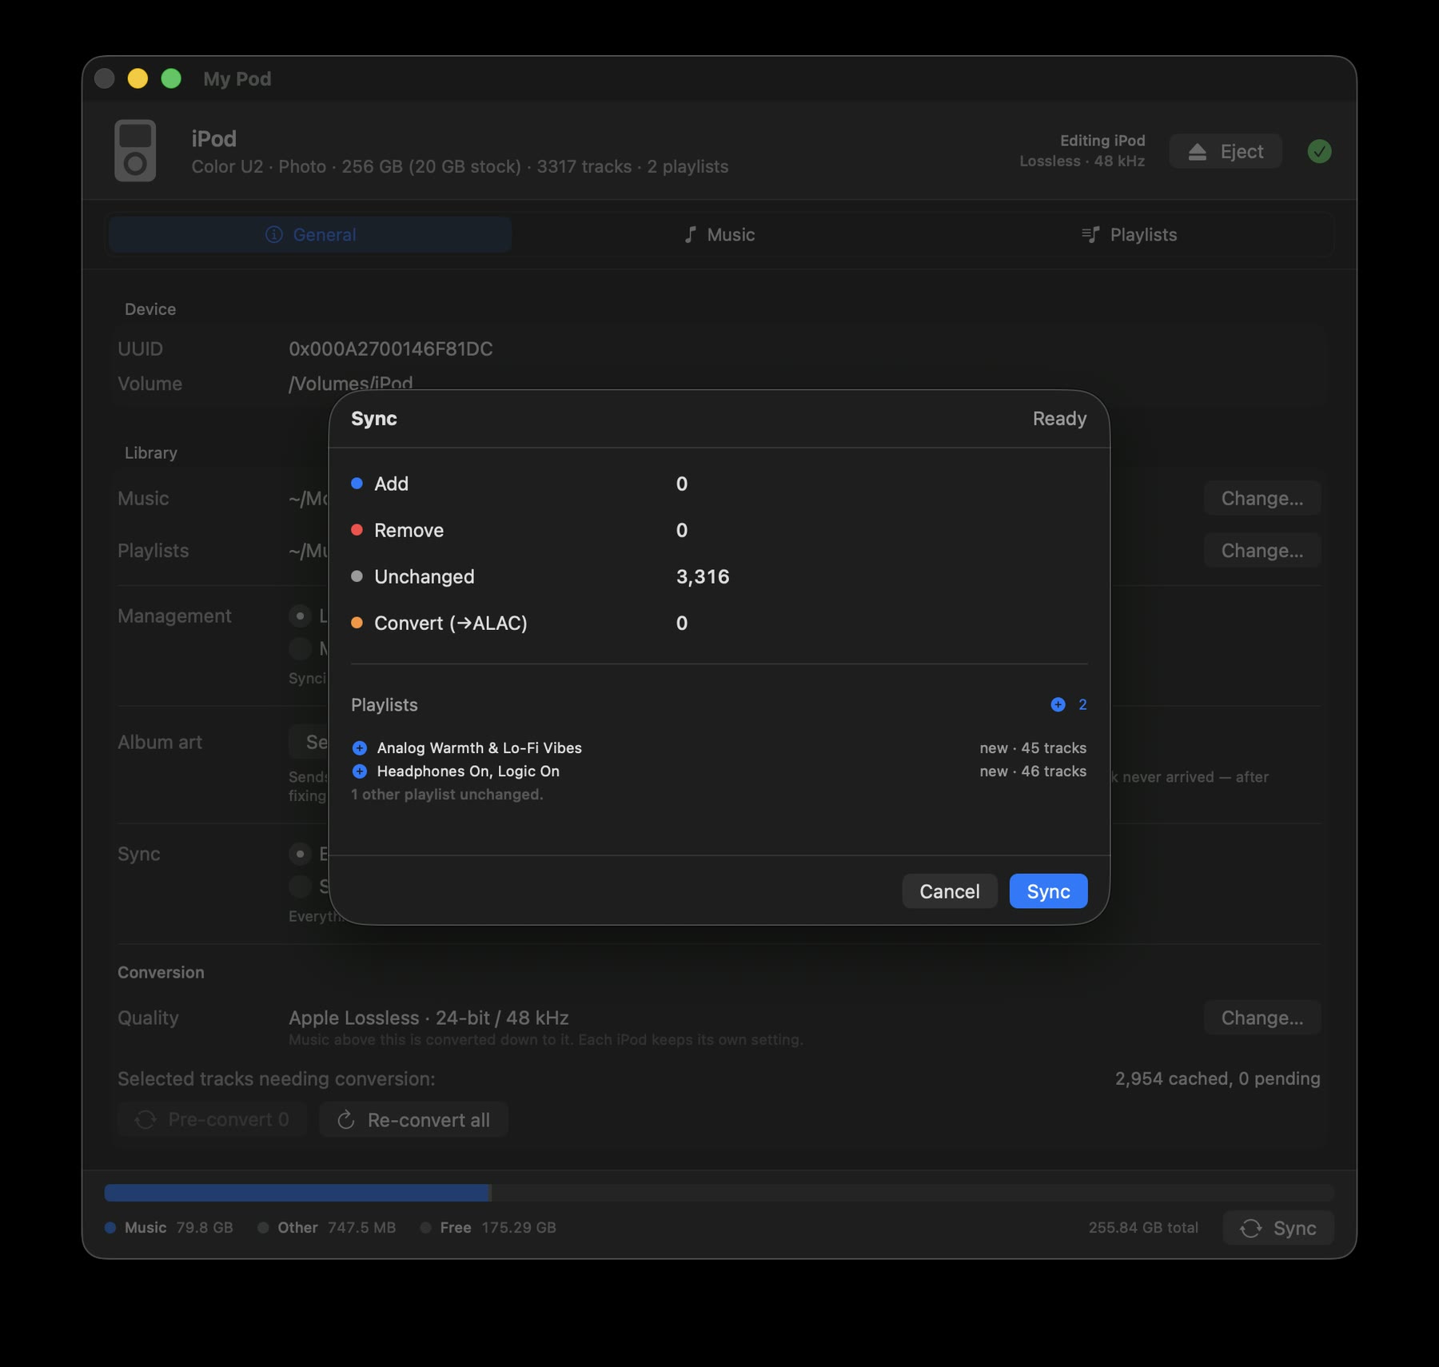This screenshot has width=1439, height=1367.
Task: Click the storage usage bar
Action: click(x=719, y=1193)
